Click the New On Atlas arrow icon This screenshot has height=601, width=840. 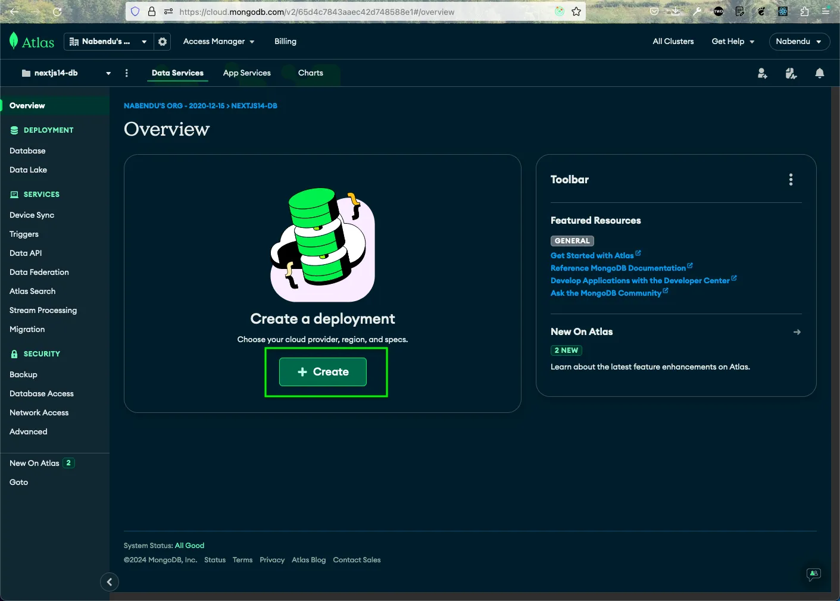point(797,332)
